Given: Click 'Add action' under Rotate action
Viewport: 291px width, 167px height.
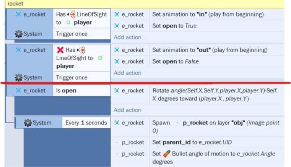Looking at the screenshot, I should [127, 110].
